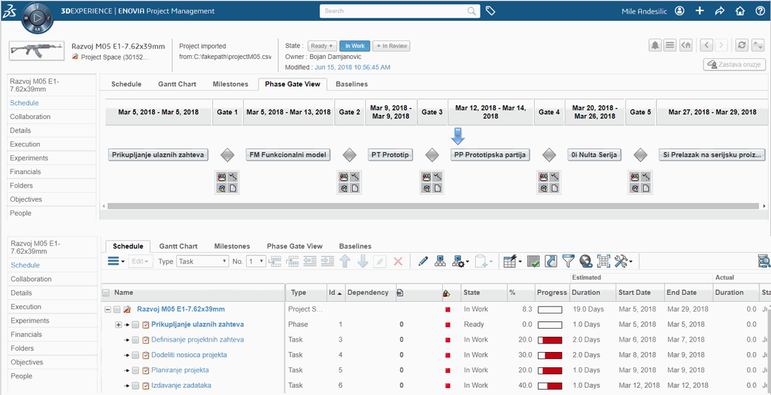Image resolution: width=771 pixels, height=395 pixels.
Task: Click the blue up-arrow move icon in the toolbar
Action: click(x=345, y=261)
